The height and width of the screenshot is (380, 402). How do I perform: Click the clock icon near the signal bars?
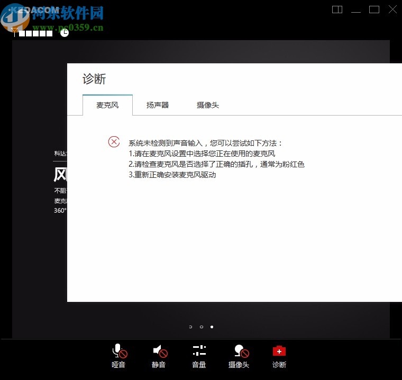(x=65, y=33)
